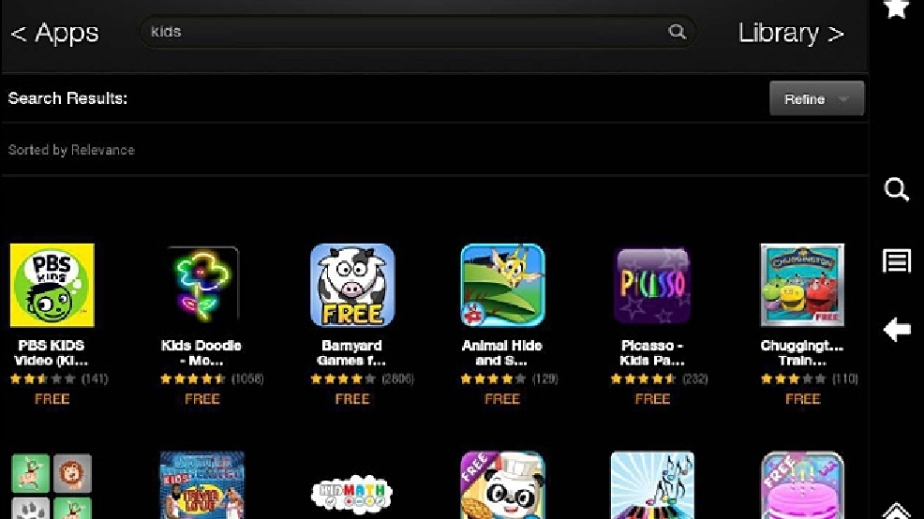Select the Barnyard Games cow icon
924x519 pixels.
click(x=352, y=285)
